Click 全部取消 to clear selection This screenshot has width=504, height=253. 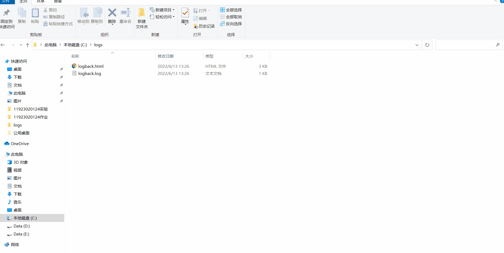[x=230, y=17]
